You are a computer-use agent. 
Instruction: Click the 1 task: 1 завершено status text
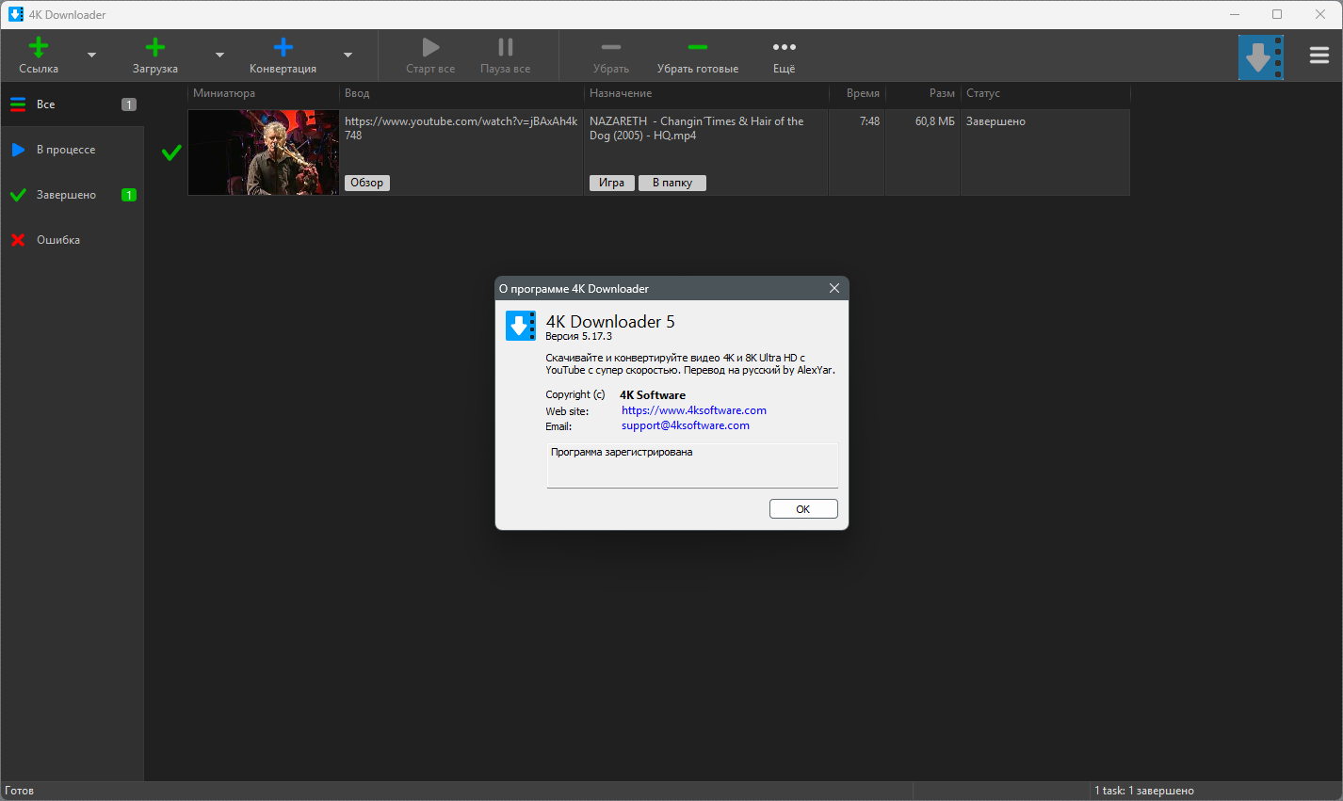(1144, 791)
